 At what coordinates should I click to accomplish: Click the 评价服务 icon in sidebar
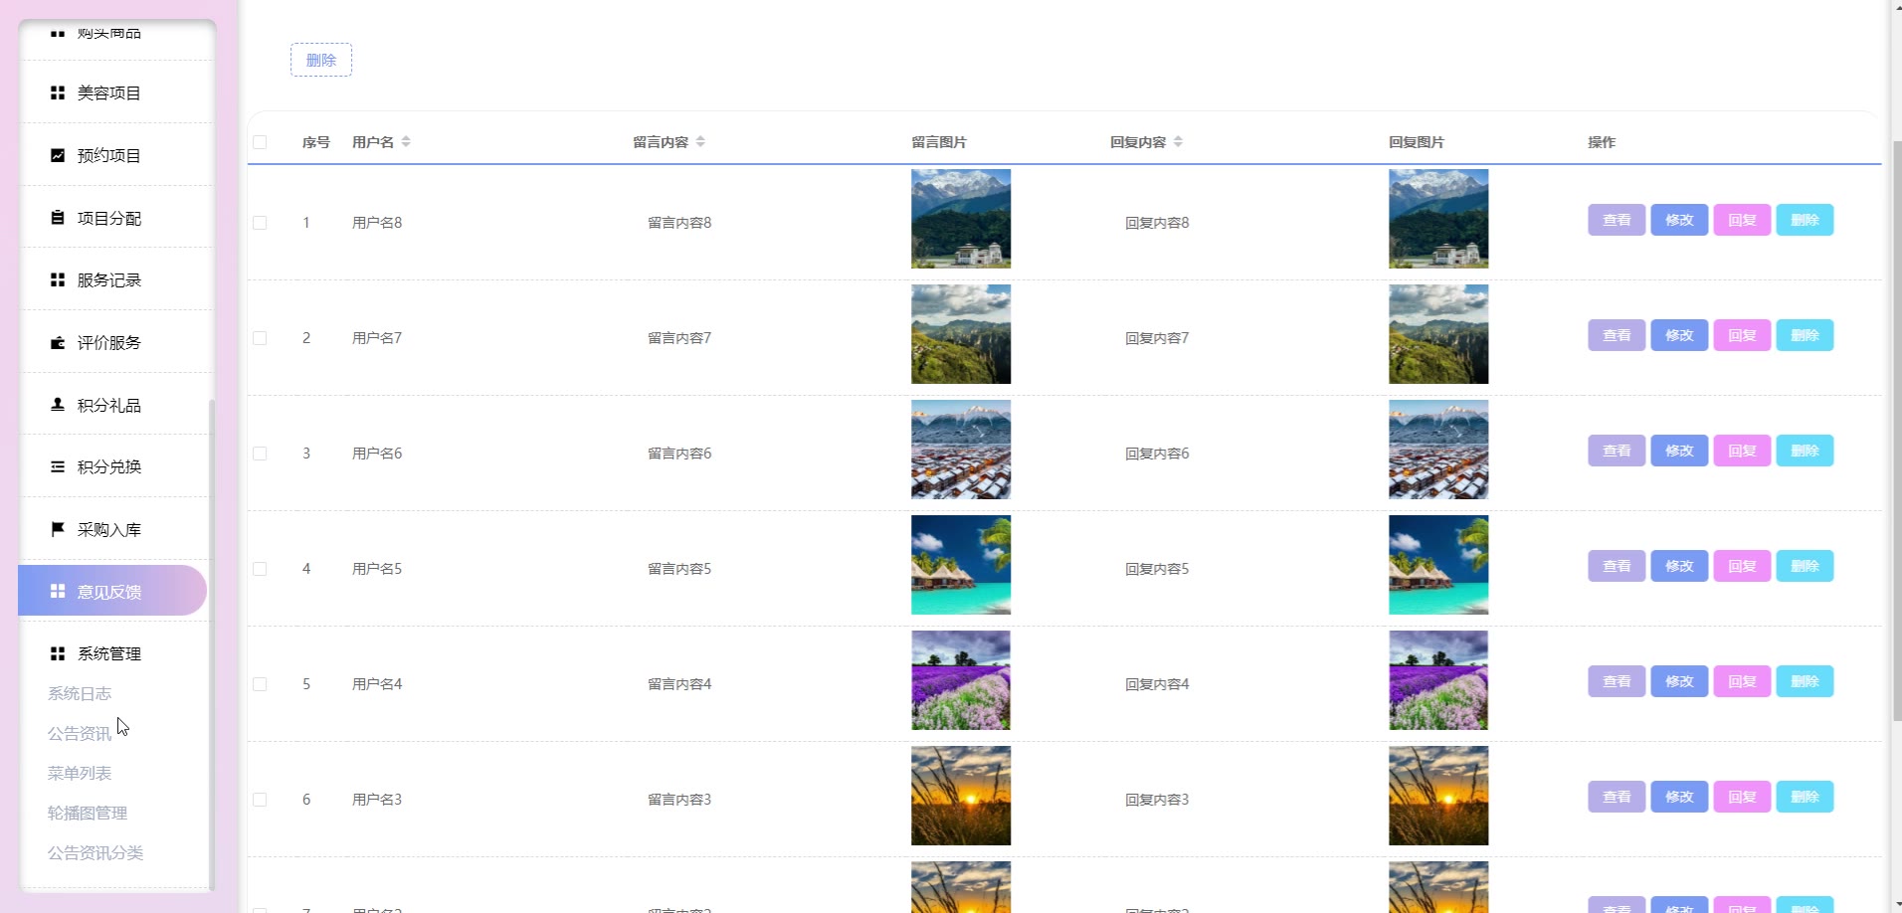pyautogui.click(x=58, y=343)
